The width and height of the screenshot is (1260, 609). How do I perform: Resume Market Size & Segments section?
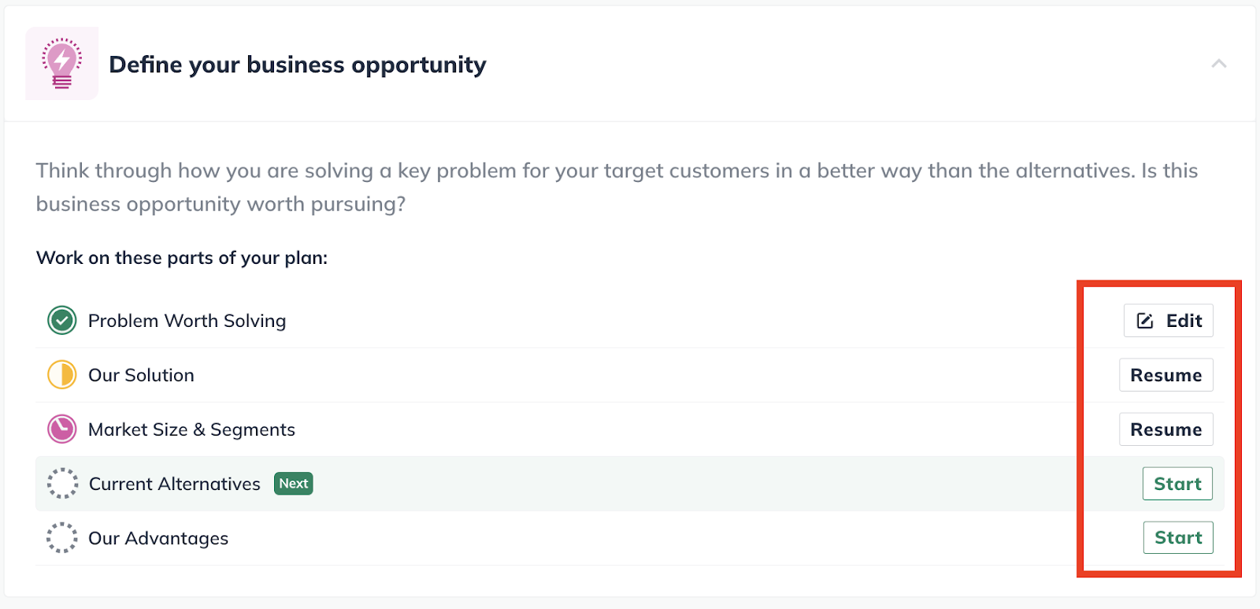(1166, 429)
